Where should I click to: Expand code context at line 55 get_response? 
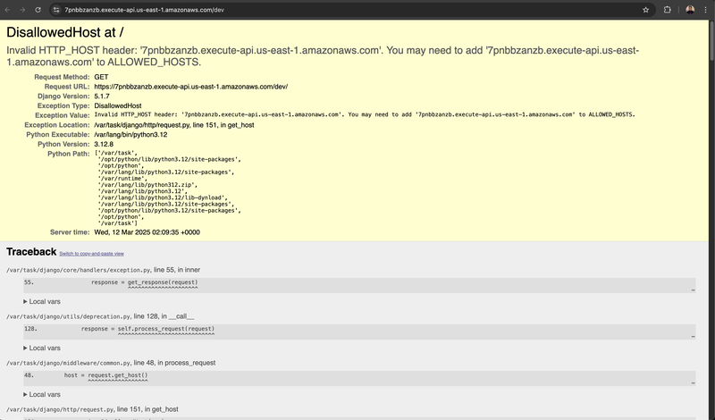359,285
